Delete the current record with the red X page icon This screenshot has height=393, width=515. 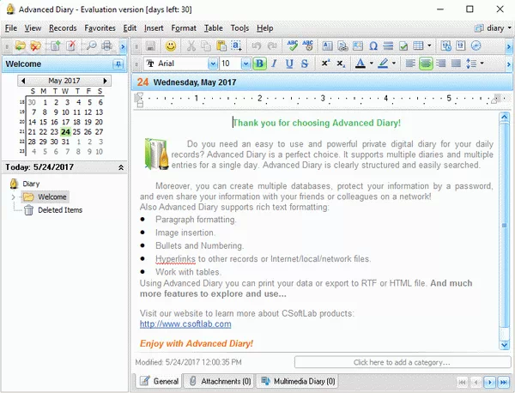[71, 46]
